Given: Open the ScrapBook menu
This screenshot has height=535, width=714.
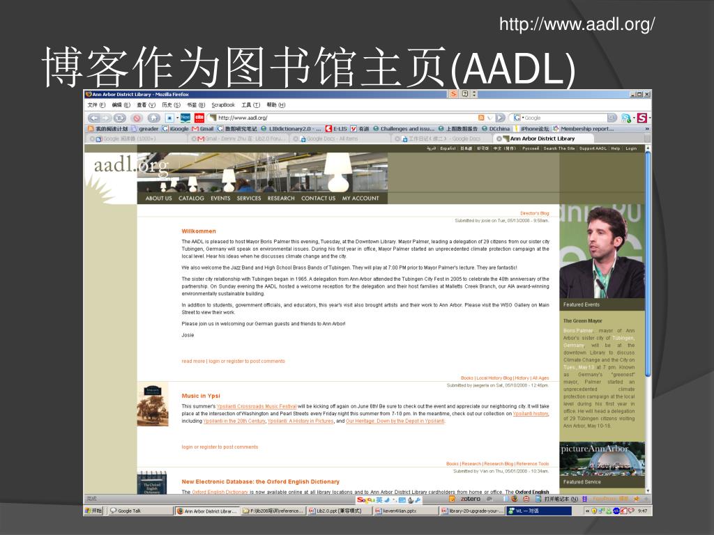Looking at the screenshot, I should [223, 105].
